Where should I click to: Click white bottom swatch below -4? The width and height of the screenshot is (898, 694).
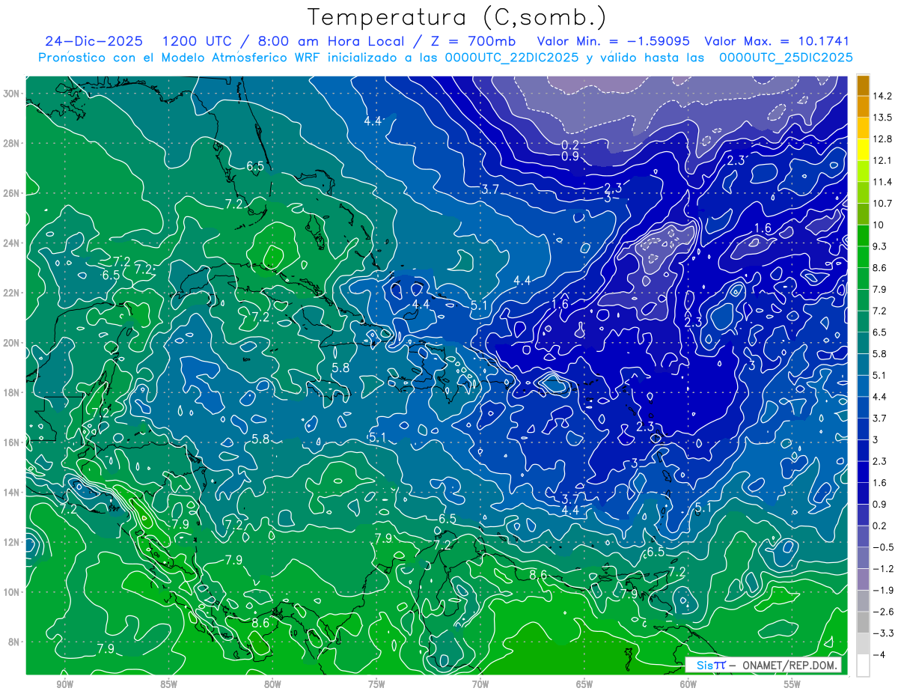tap(863, 665)
